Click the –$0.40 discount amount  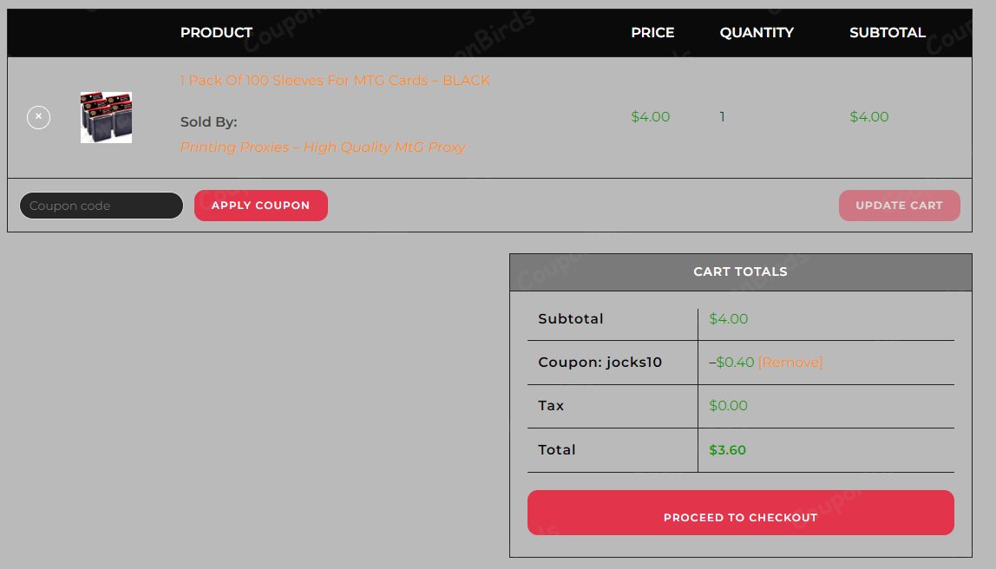coord(733,363)
